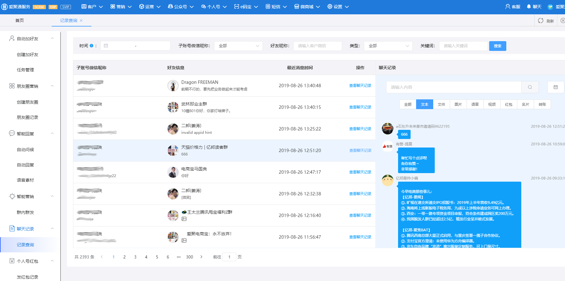View chat log for Dragon FREEMAN row
Screen dimensions: 565x281
(x=360, y=86)
